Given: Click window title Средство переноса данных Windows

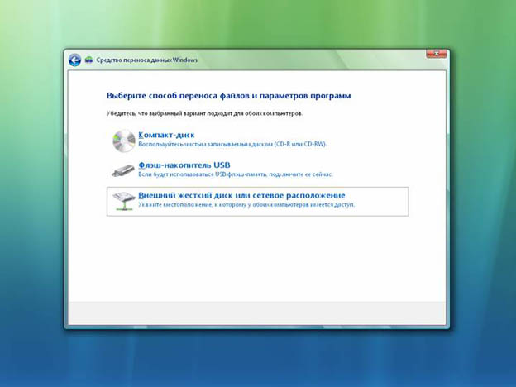Looking at the screenshot, I should (x=146, y=60).
